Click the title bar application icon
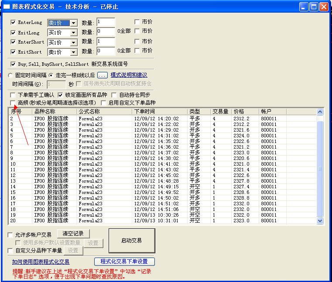Image resolution: width=332 pixels, height=282 pixels. click(x=6, y=7)
